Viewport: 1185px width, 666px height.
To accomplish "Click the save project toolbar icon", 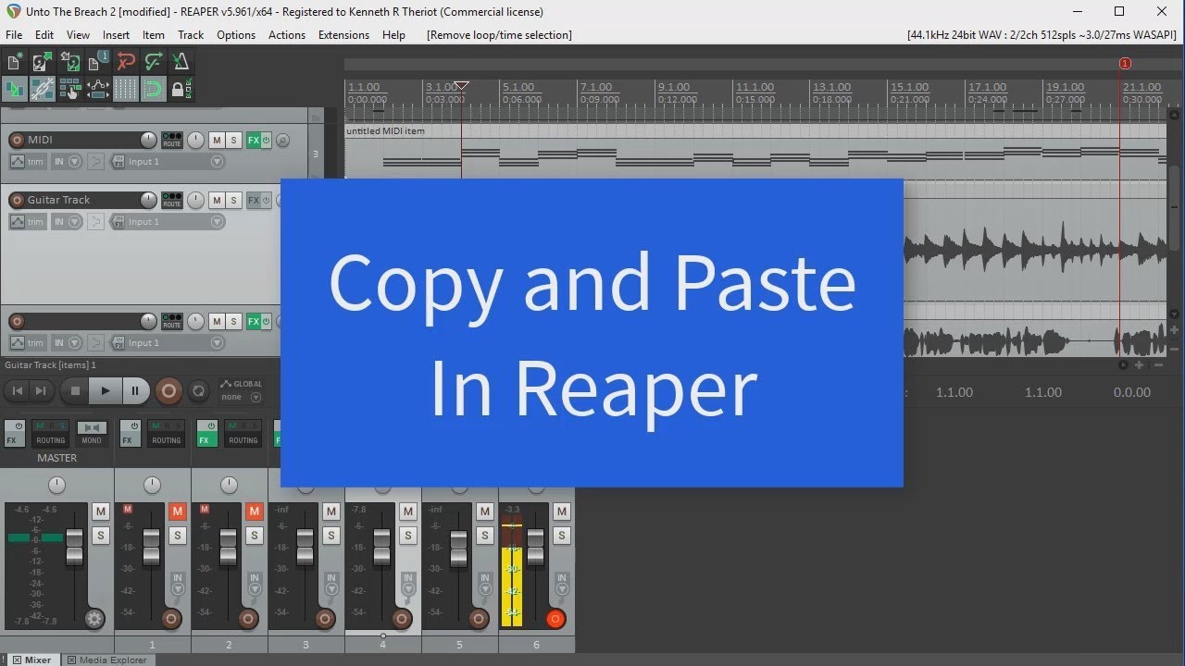I will point(70,62).
